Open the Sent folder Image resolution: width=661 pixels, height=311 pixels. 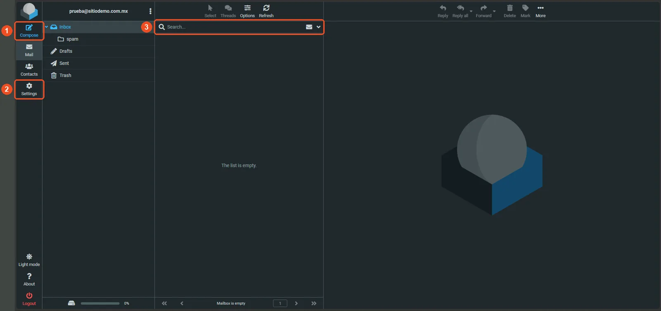point(99,63)
